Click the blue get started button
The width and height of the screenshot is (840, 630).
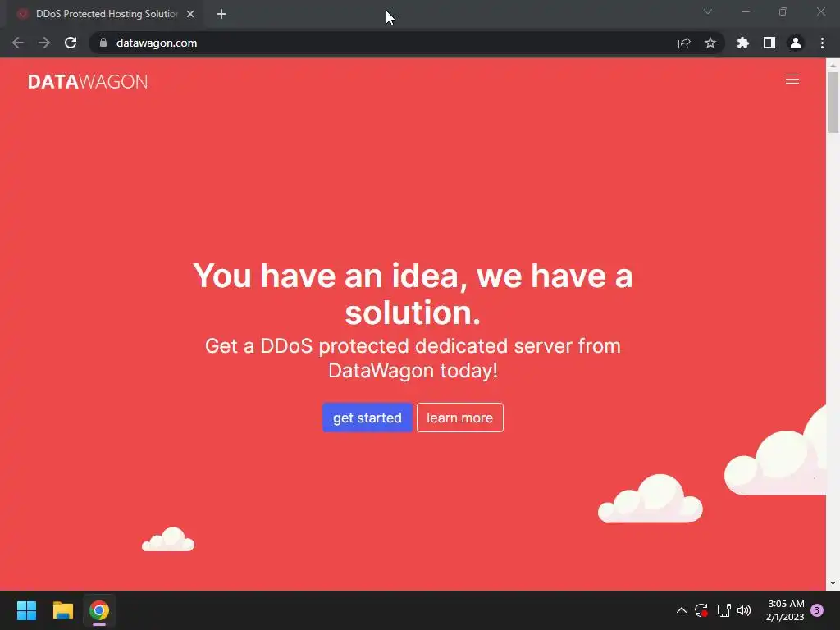(367, 418)
